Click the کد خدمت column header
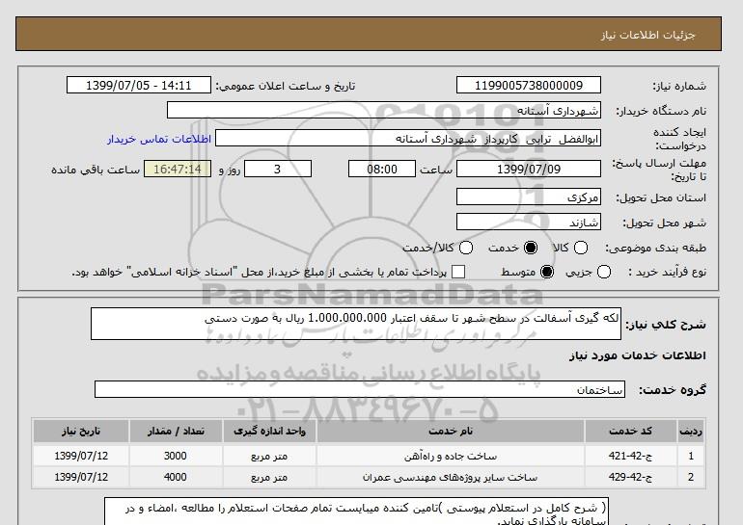This screenshot has height=525, width=743. point(630,431)
